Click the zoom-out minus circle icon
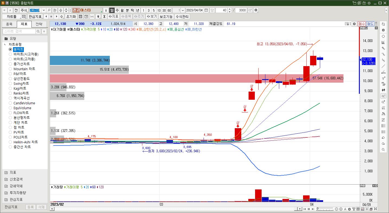The height and width of the screenshot is (213, 389). click(336, 209)
